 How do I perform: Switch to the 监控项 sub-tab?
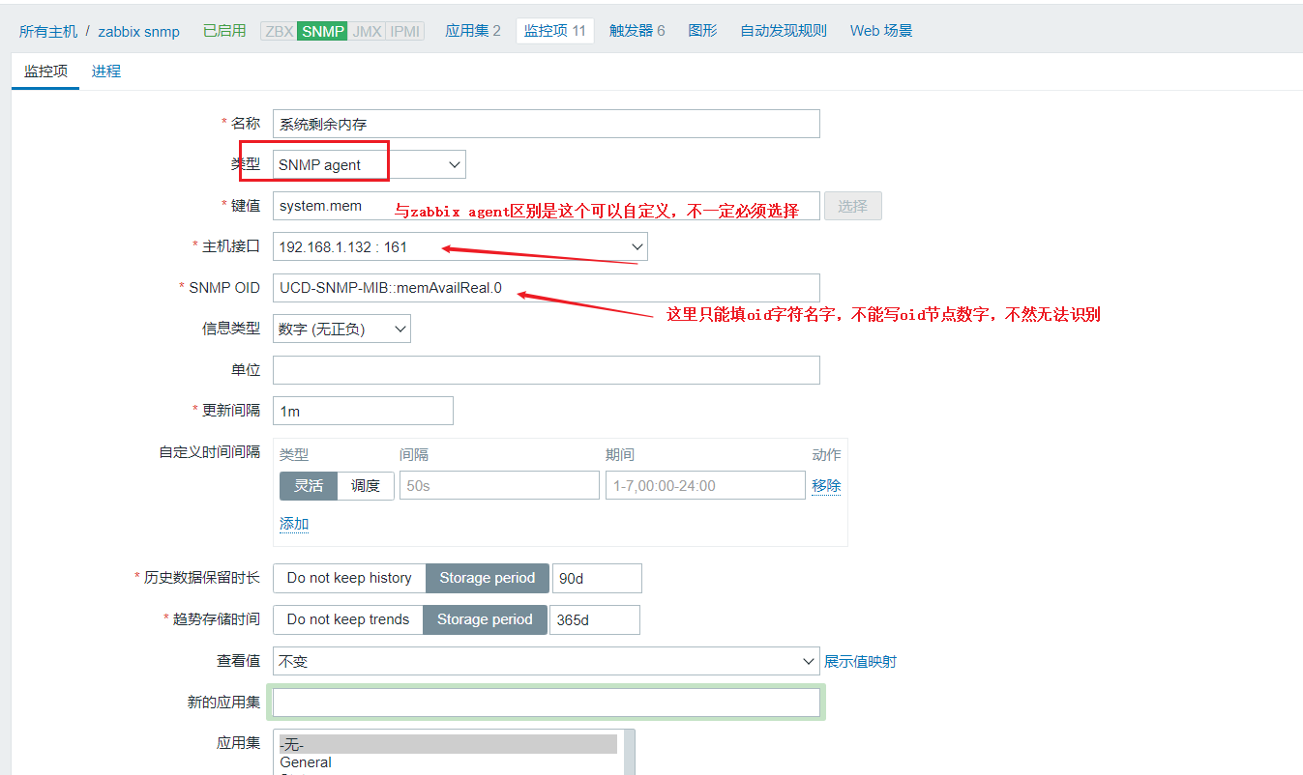(x=45, y=72)
